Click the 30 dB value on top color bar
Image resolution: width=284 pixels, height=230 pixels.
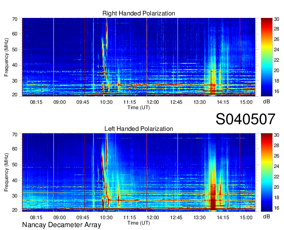(x=276, y=19)
